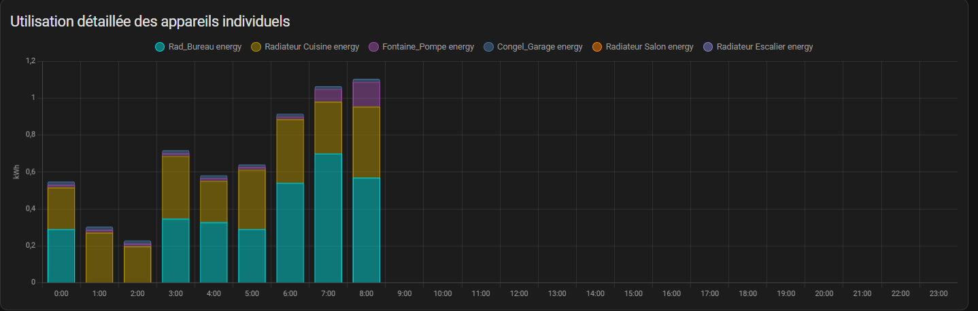
Task: Select the olive Cuisine segment at 5:00
Action: [x=252, y=200]
